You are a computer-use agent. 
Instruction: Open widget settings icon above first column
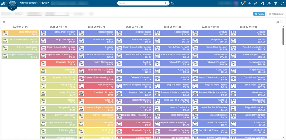click(4, 22)
